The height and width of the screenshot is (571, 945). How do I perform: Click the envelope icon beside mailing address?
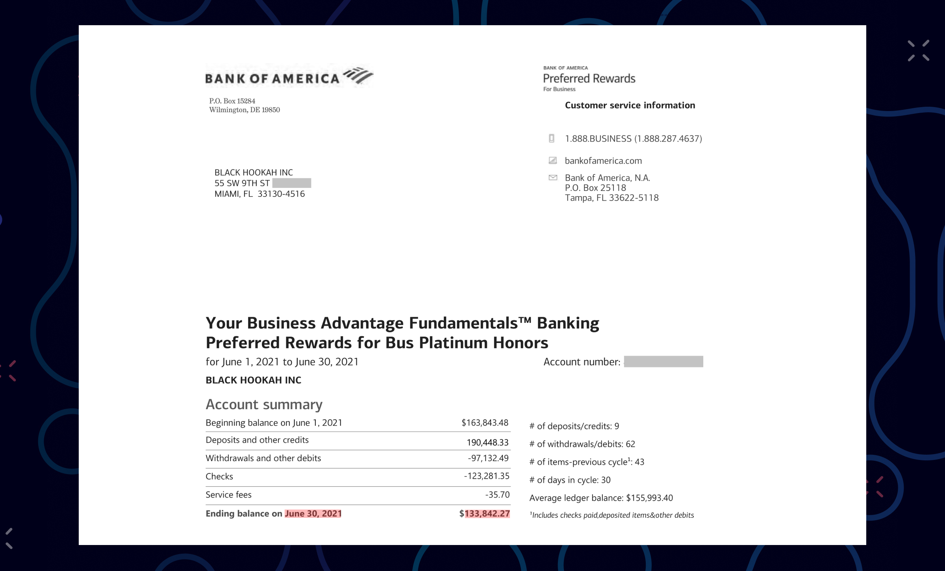tap(553, 178)
